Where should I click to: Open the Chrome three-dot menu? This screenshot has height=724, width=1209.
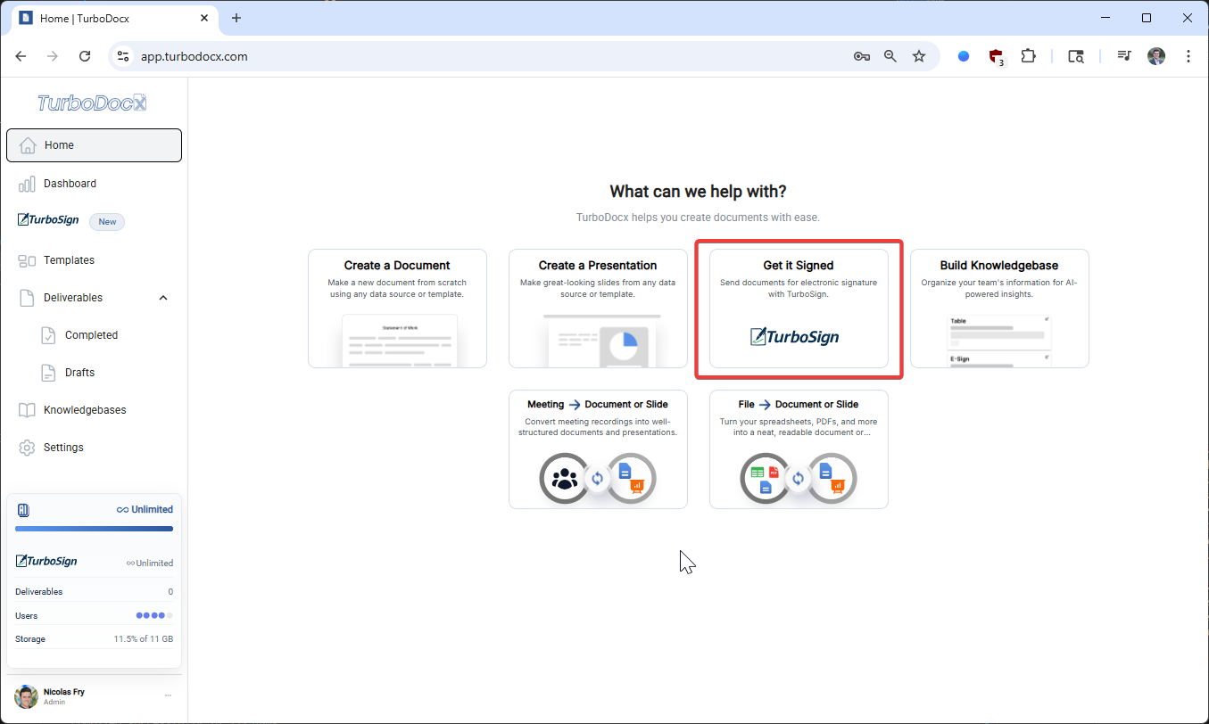click(1188, 56)
